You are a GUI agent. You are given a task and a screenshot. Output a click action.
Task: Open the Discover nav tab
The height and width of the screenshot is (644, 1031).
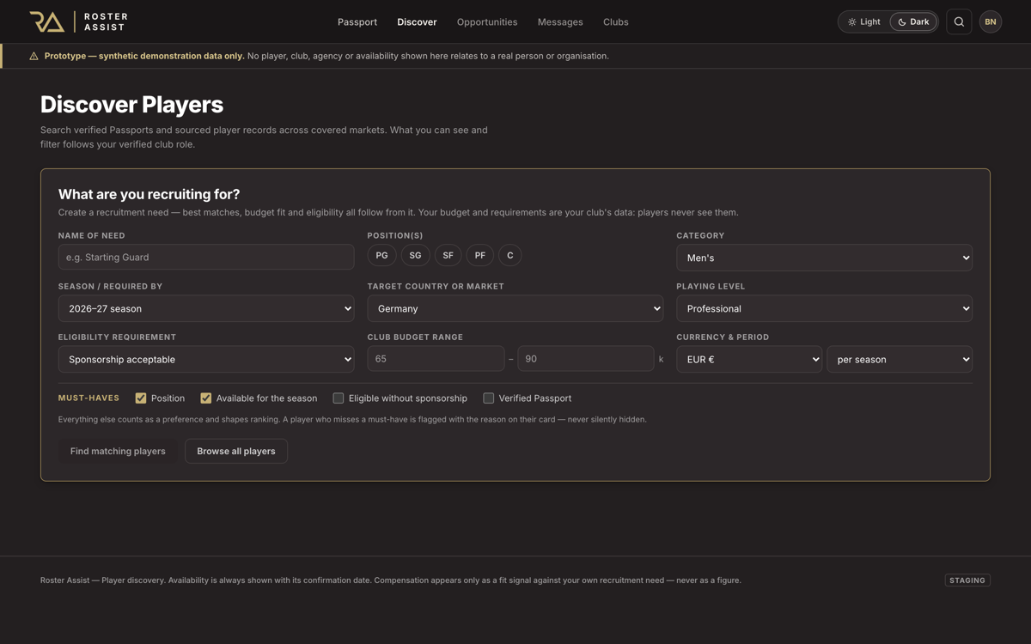(x=417, y=21)
